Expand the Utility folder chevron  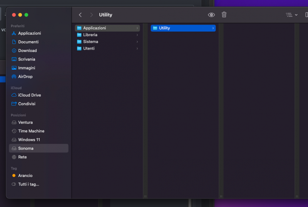(x=213, y=28)
